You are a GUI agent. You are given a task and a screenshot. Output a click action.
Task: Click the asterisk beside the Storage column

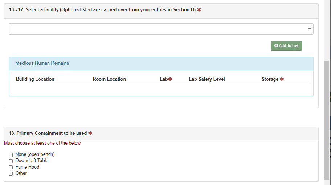pyautogui.click(x=282, y=79)
